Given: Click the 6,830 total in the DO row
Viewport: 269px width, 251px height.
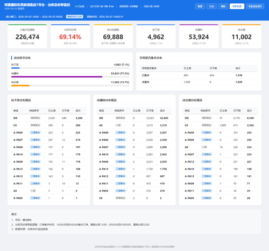Looking at the screenshot, I should 250,118.
